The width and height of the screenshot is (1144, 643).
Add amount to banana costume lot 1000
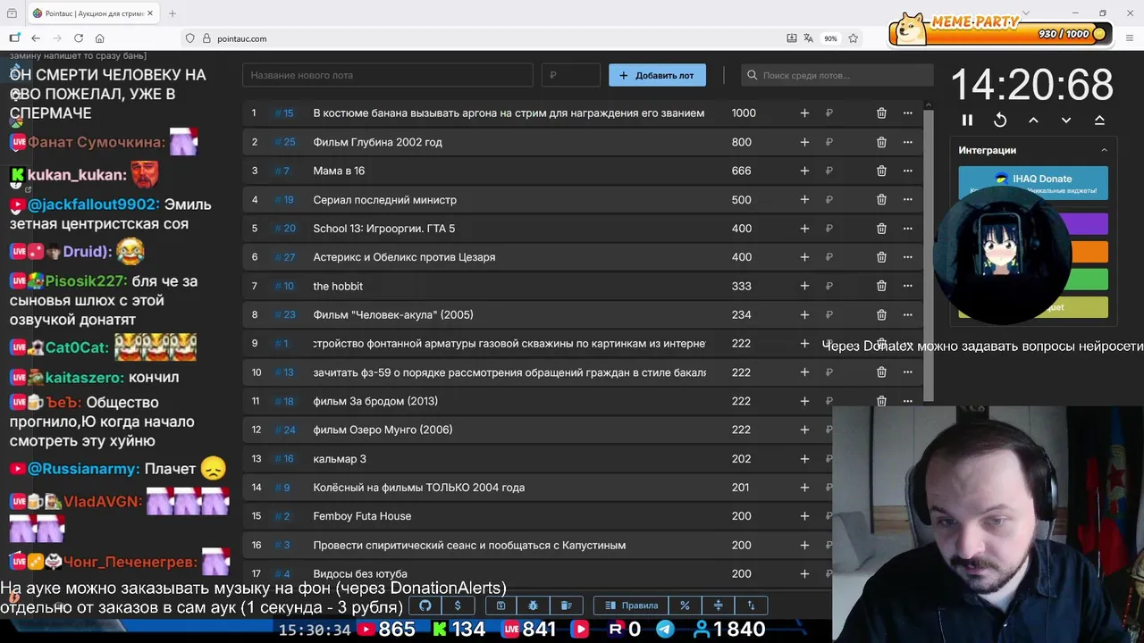[804, 113]
